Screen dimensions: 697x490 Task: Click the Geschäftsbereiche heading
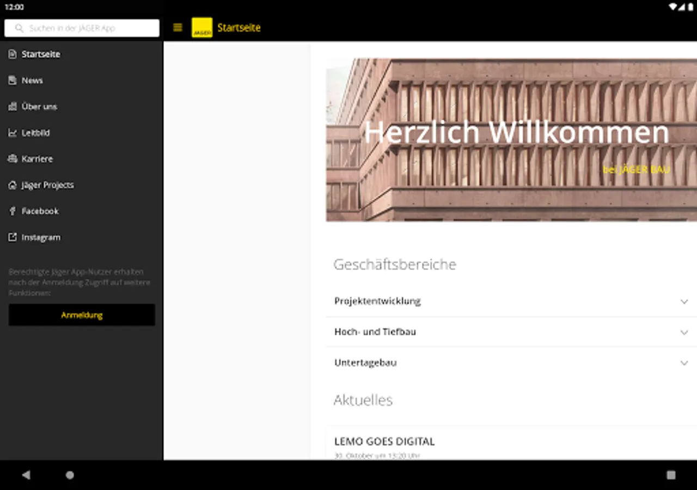pos(395,265)
